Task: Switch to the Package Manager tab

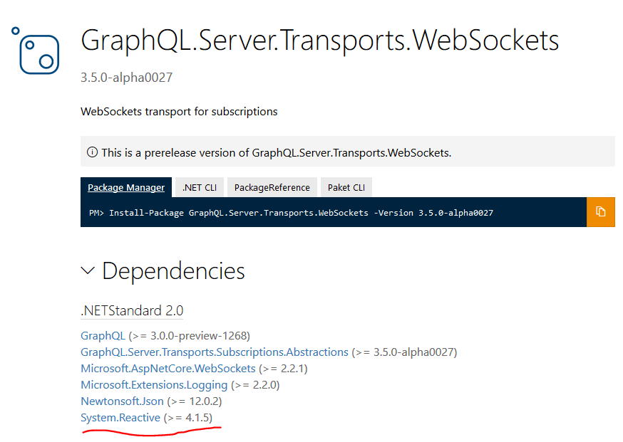Action: coord(126,186)
